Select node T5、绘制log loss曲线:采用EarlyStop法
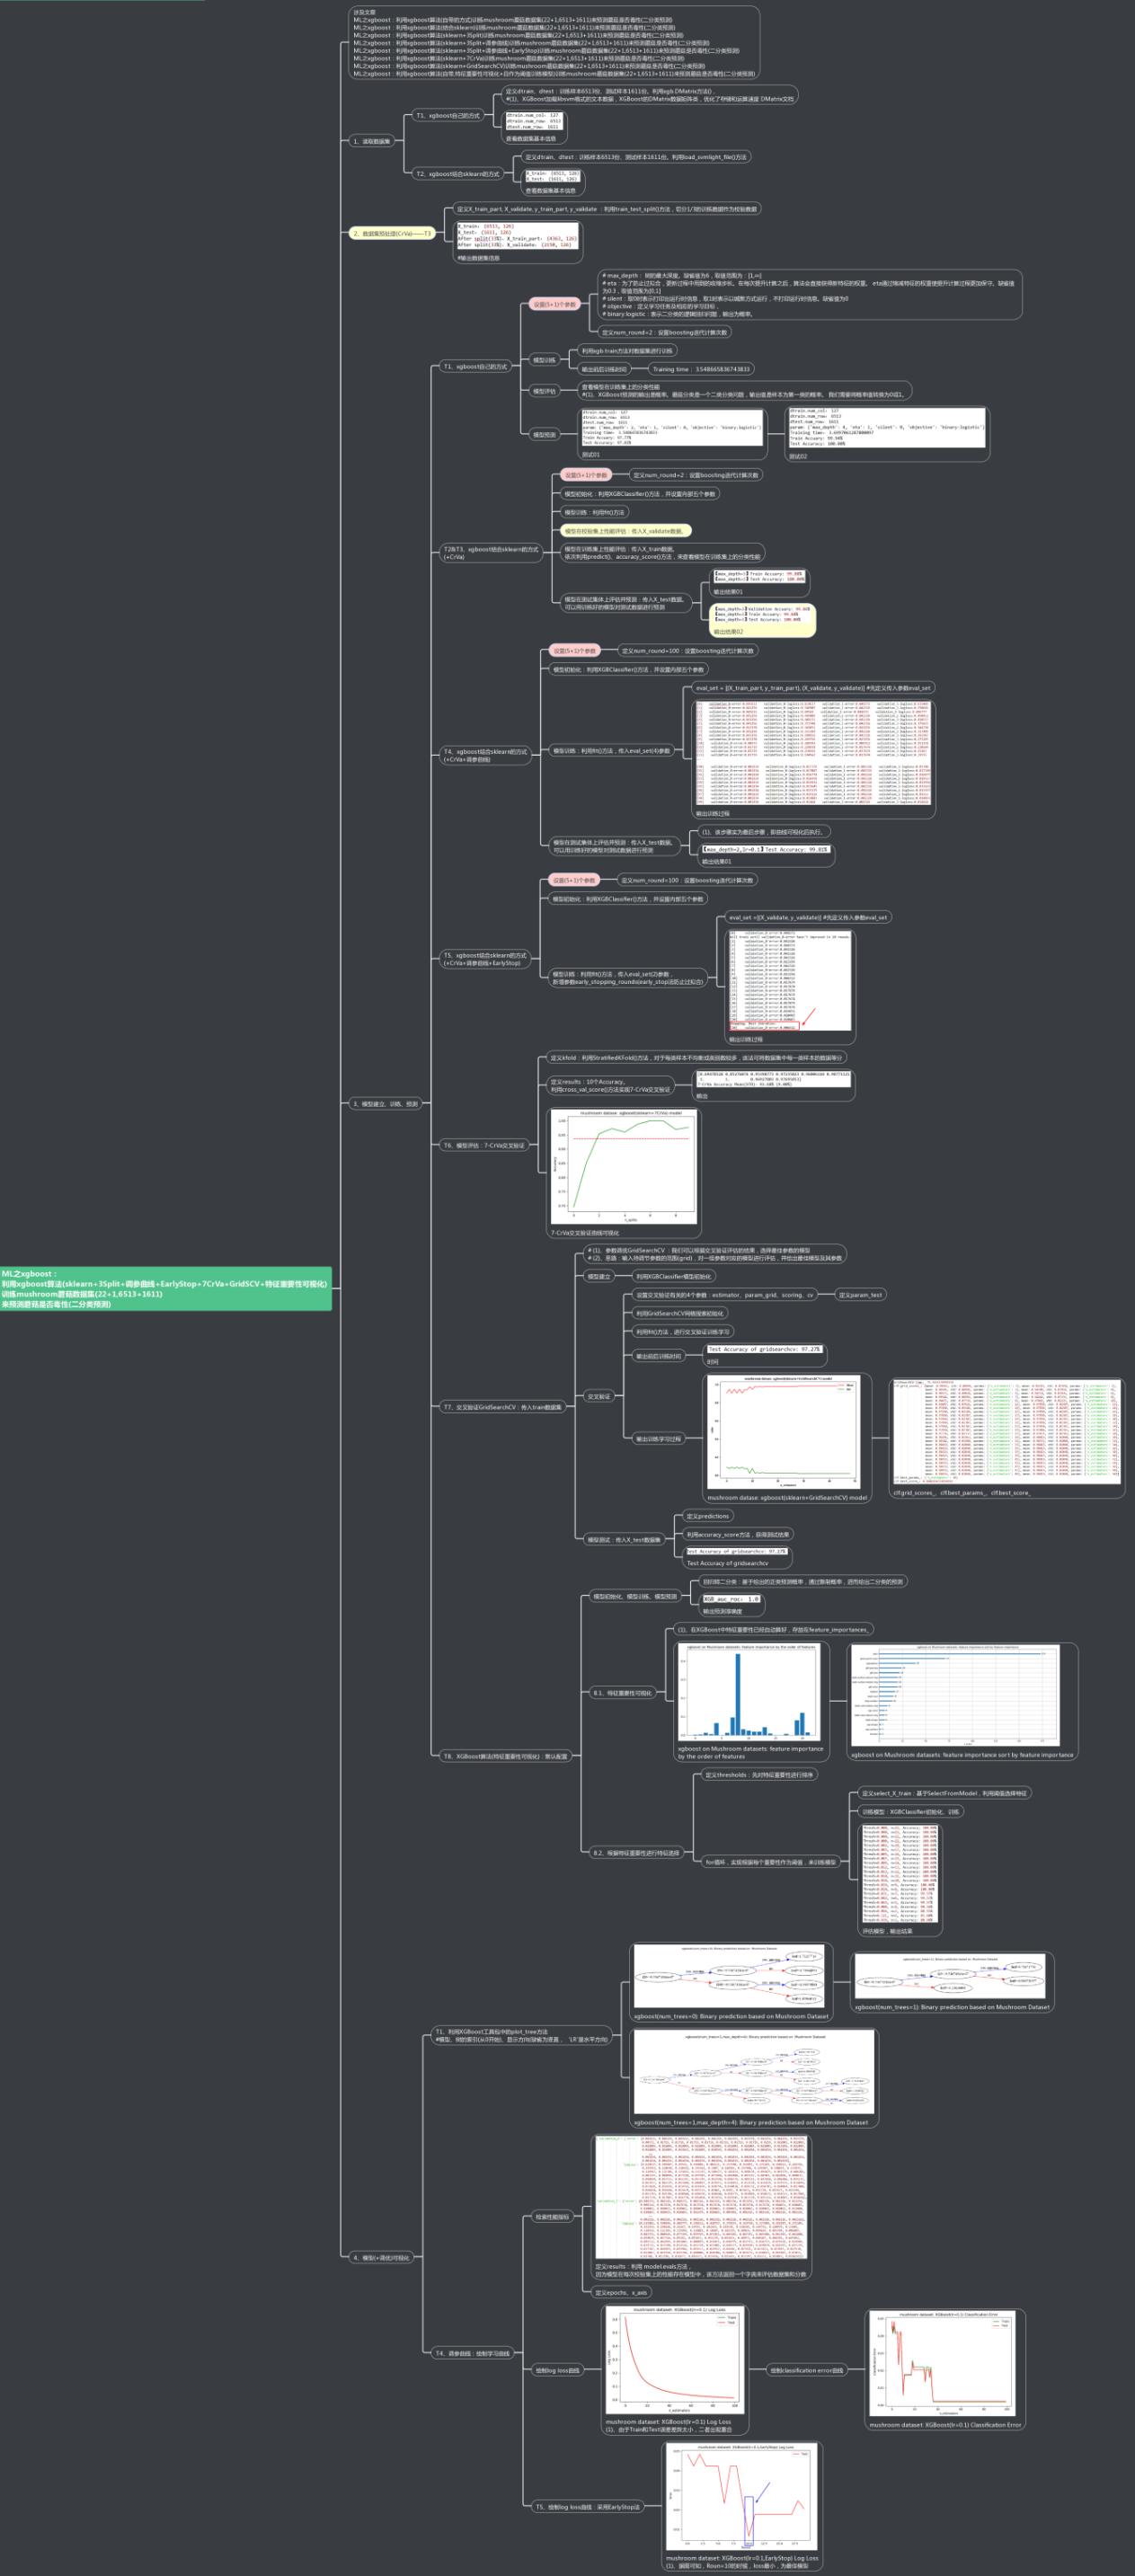 (x=588, y=2506)
